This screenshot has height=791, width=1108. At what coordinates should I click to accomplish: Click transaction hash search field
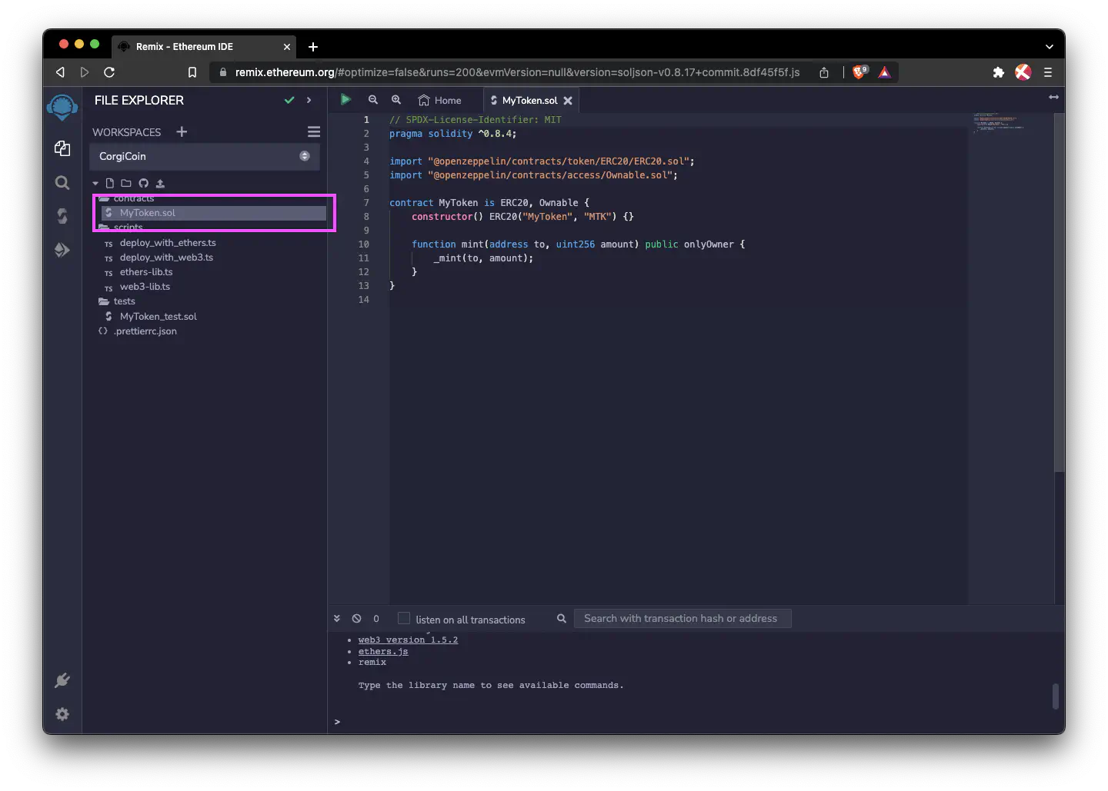click(682, 619)
